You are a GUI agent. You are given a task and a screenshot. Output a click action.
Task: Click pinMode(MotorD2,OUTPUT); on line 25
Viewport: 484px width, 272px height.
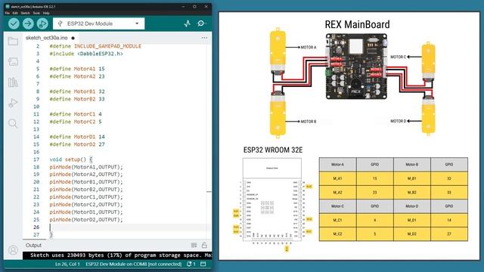(86, 220)
